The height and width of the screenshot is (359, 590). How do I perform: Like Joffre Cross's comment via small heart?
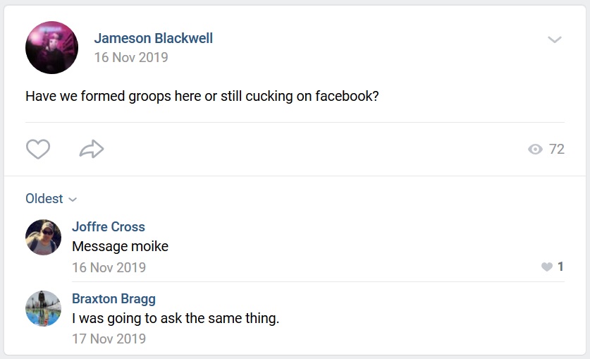[x=547, y=267]
